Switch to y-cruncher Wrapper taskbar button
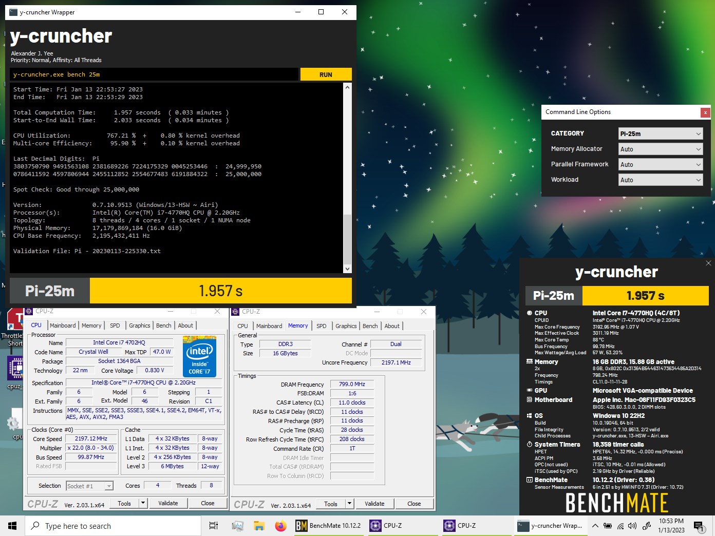Image resolution: width=715 pixels, height=536 pixels. [x=550, y=526]
